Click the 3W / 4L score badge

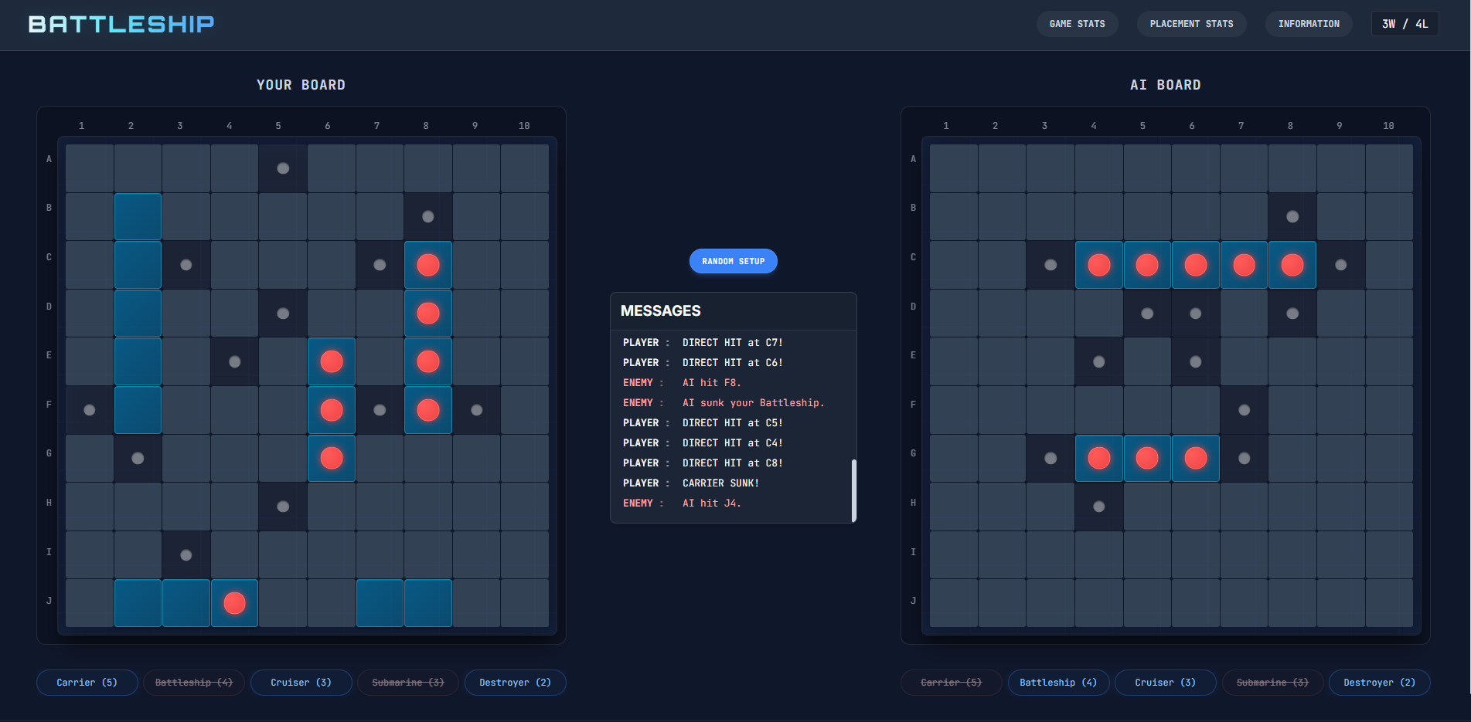tap(1405, 24)
